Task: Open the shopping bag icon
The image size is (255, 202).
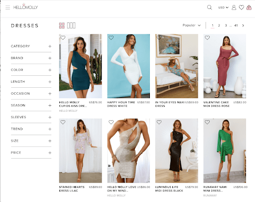Action: (x=249, y=7)
